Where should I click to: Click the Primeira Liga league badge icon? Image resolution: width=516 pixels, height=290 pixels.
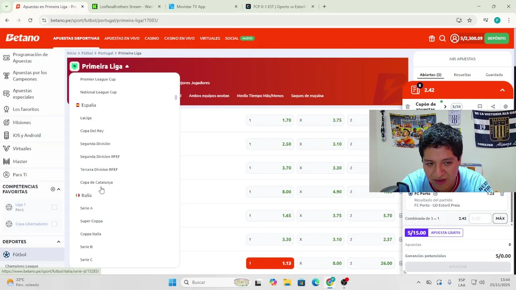pyautogui.click(x=74, y=66)
